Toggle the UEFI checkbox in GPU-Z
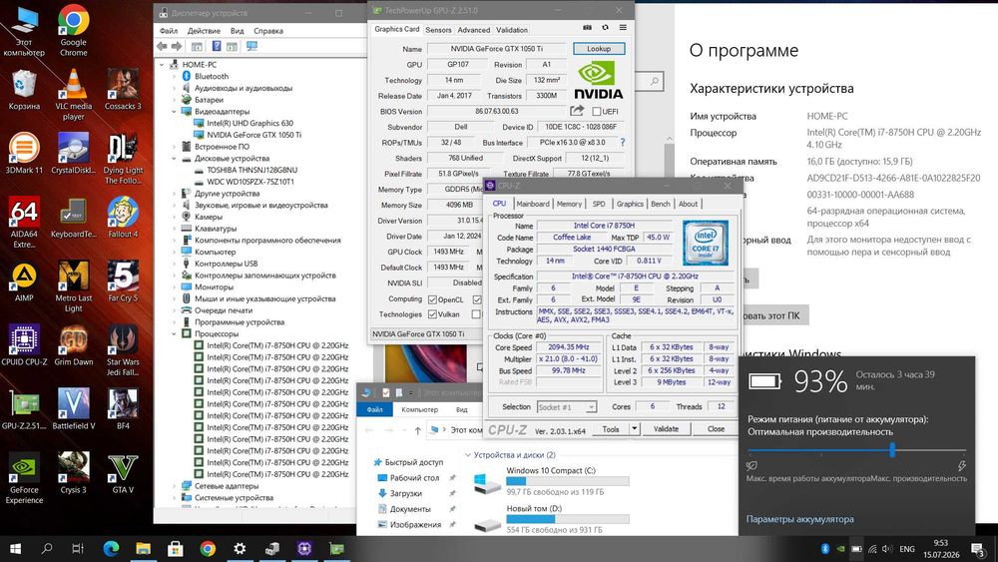The height and width of the screenshot is (562, 998). coord(597,112)
